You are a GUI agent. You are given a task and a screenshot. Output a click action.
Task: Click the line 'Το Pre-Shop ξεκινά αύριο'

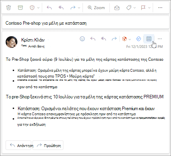point(85,60)
